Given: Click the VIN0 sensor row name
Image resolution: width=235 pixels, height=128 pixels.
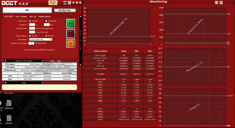Looking at the screenshot, I should click(x=100, y=119).
